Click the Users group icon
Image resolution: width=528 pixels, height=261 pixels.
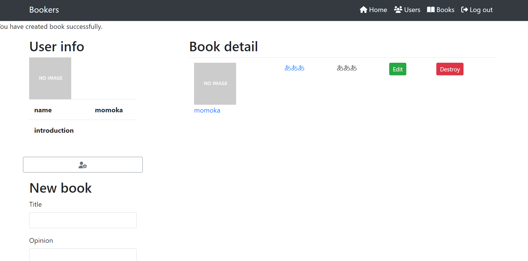[x=398, y=10]
